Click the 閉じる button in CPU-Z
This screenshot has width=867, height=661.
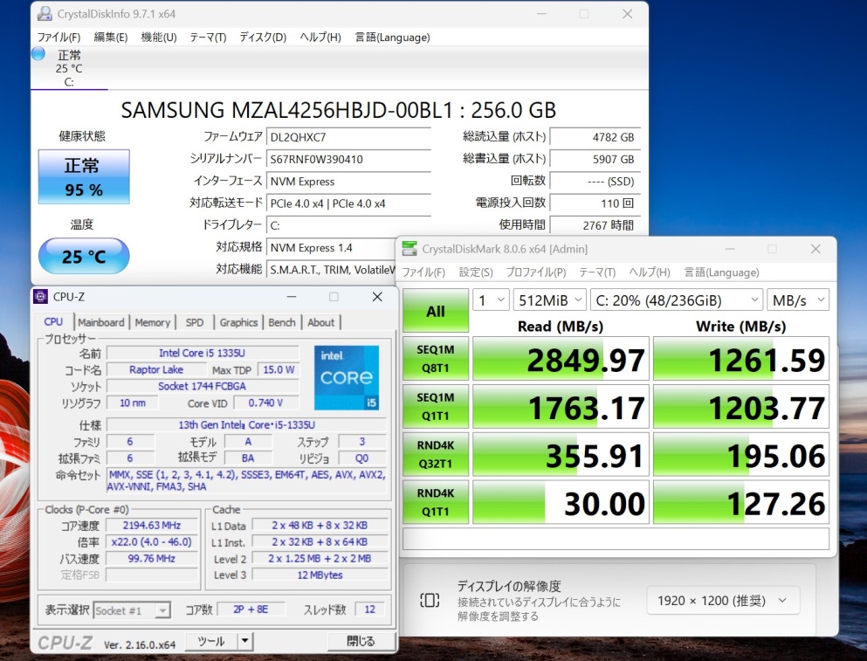tap(361, 641)
